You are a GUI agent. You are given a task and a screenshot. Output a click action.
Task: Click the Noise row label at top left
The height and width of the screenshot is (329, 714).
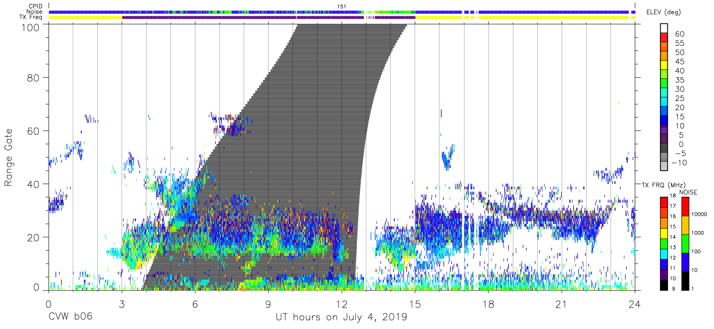click(x=35, y=12)
